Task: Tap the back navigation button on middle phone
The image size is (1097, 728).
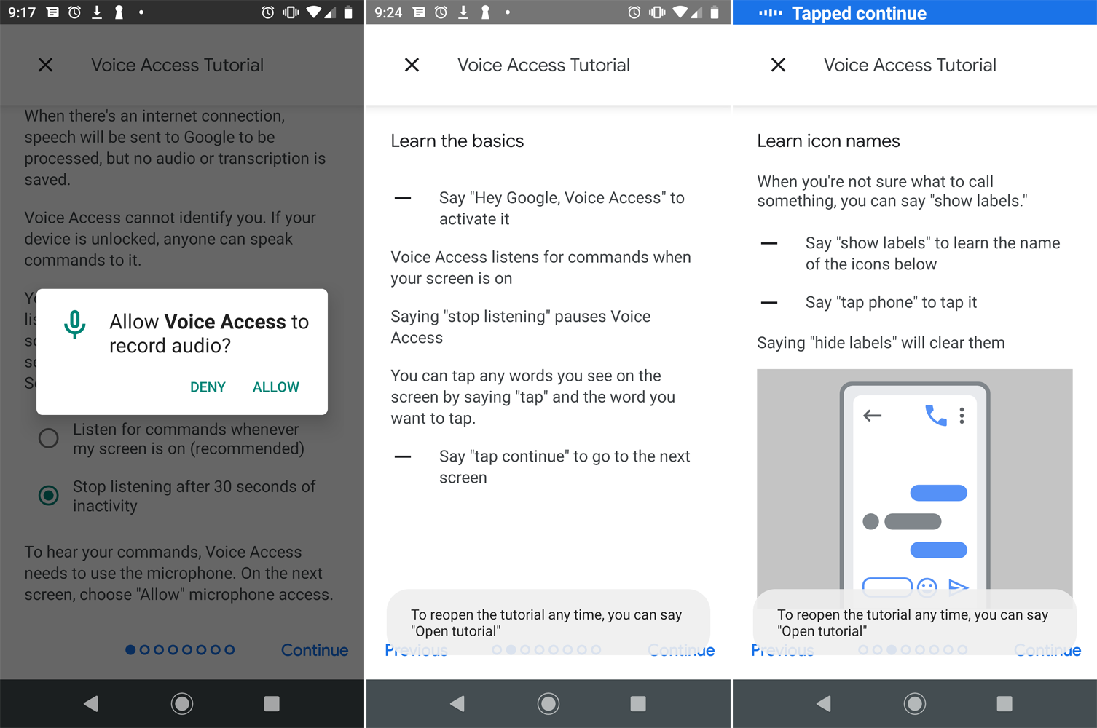Action: pos(457,703)
